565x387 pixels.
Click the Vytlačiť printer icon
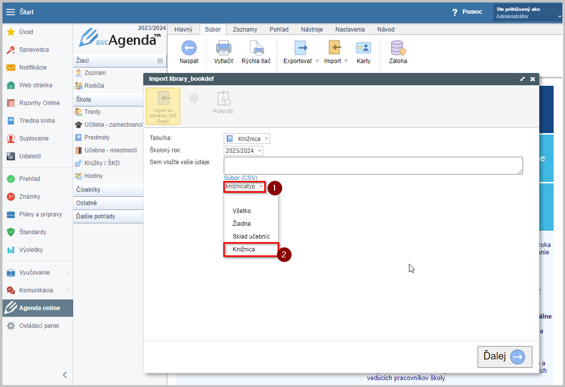[x=224, y=48]
